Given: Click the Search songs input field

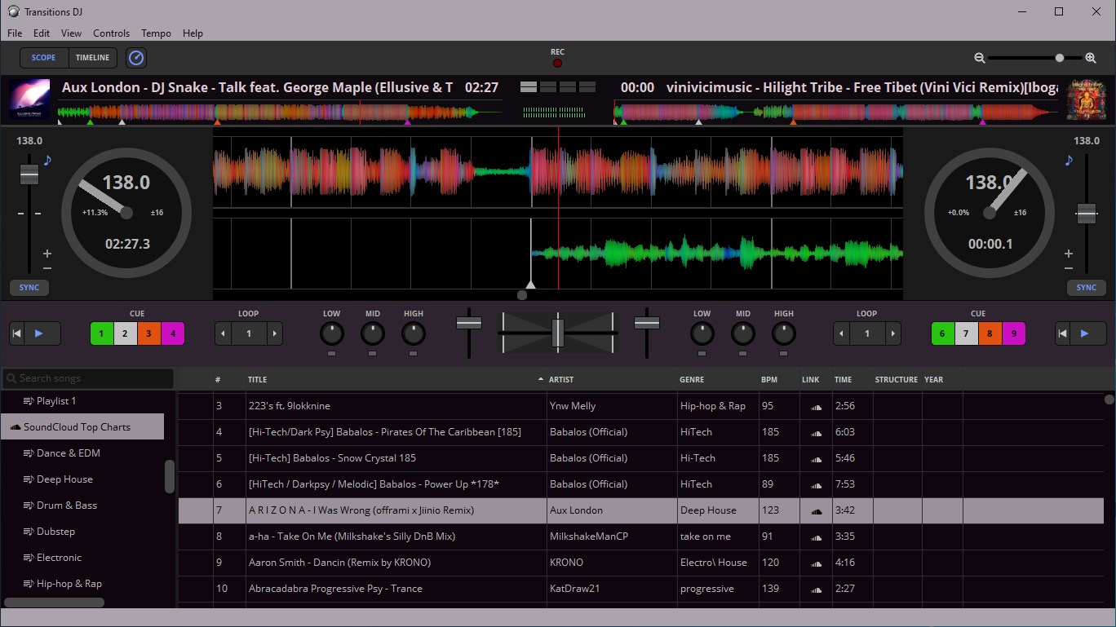Looking at the screenshot, I should (94, 378).
